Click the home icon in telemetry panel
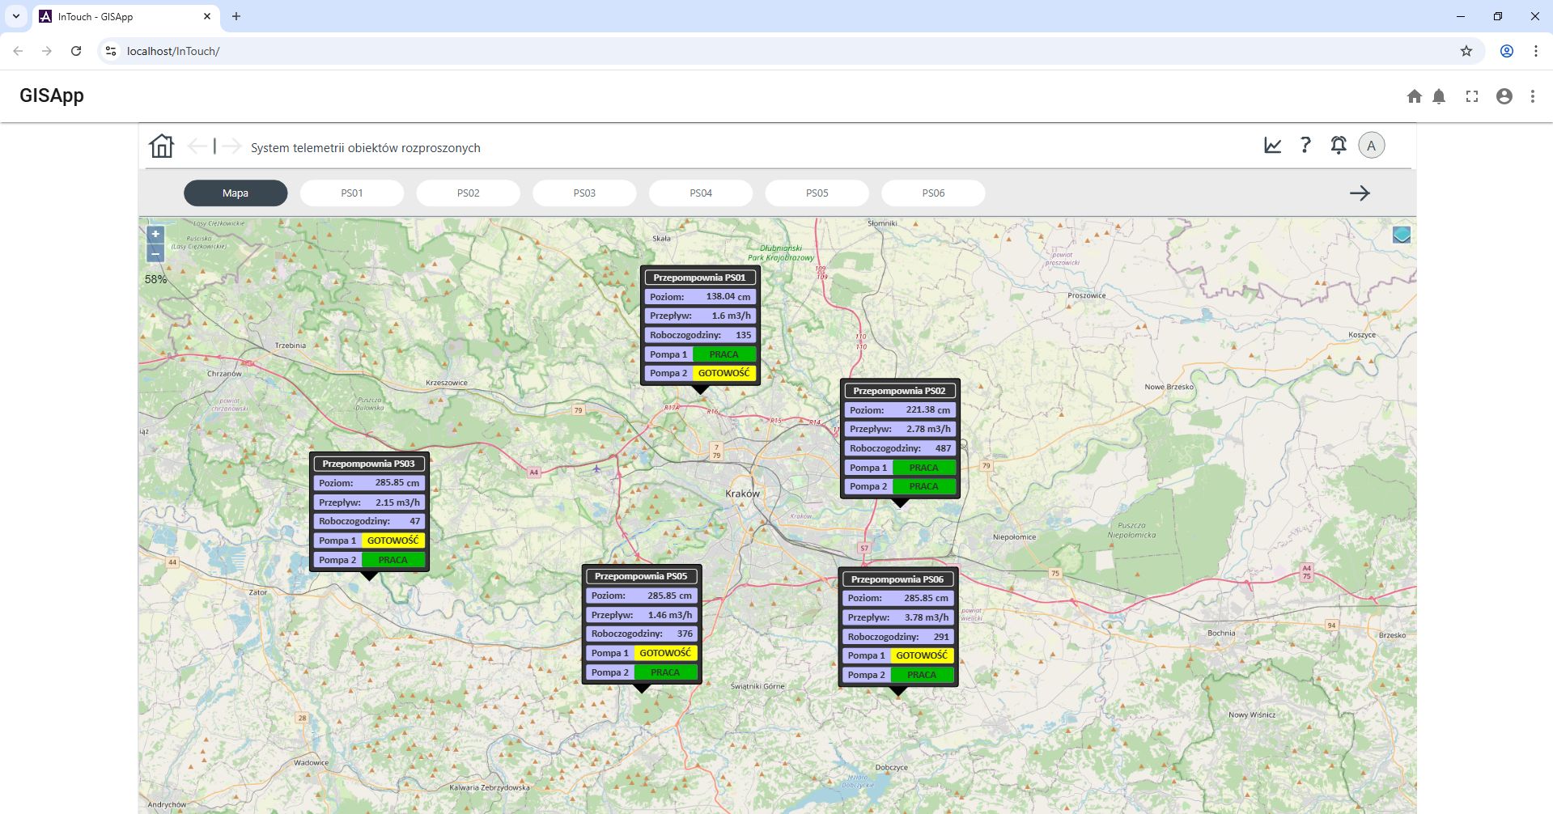 coord(162,146)
